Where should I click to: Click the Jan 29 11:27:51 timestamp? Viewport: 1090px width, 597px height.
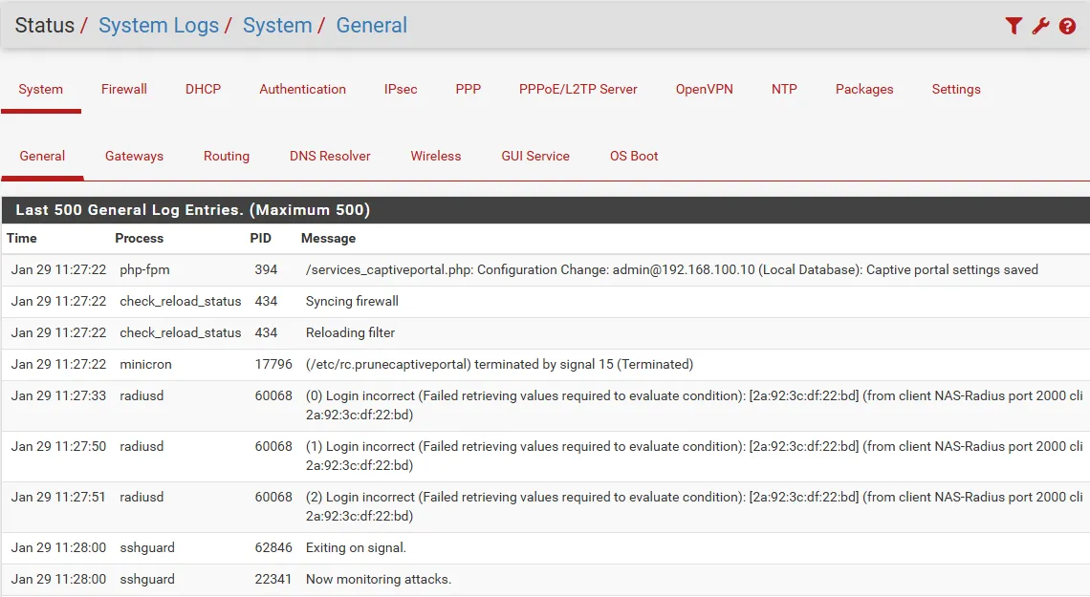58,497
